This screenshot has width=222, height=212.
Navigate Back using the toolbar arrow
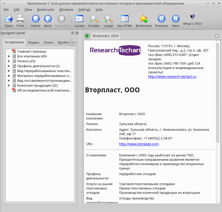48,19
